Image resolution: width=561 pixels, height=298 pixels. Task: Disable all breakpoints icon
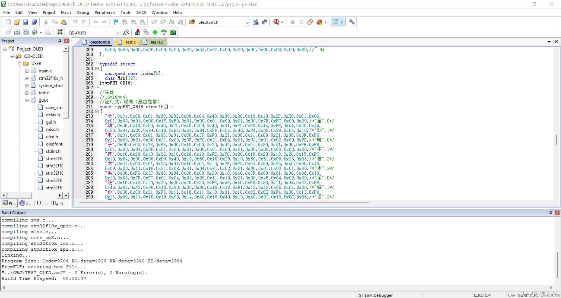click(310, 22)
